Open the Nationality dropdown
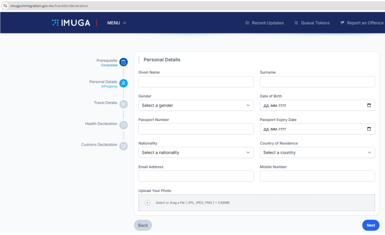 tap(196, 153)
